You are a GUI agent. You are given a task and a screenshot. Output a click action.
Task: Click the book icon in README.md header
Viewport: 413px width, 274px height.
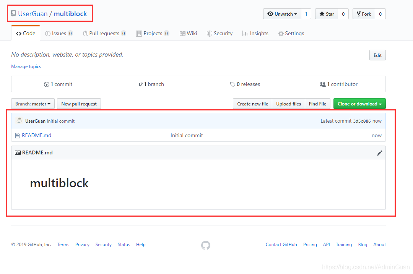pyautogui.click(x=18, y=152)
